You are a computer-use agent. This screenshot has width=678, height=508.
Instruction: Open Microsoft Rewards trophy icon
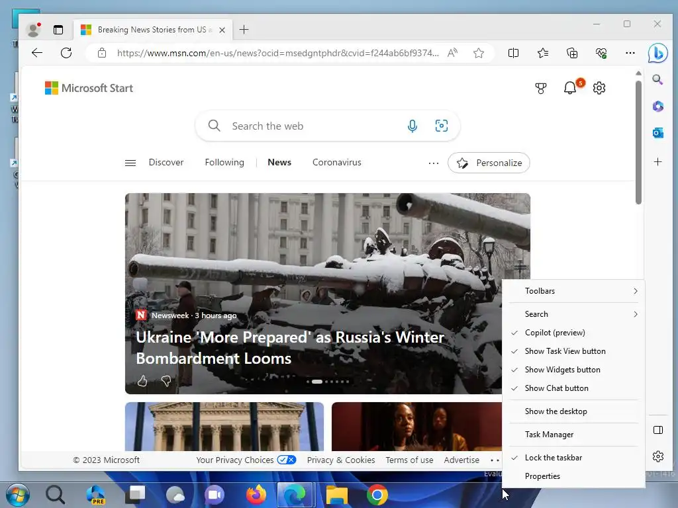[x=540, y=88]
